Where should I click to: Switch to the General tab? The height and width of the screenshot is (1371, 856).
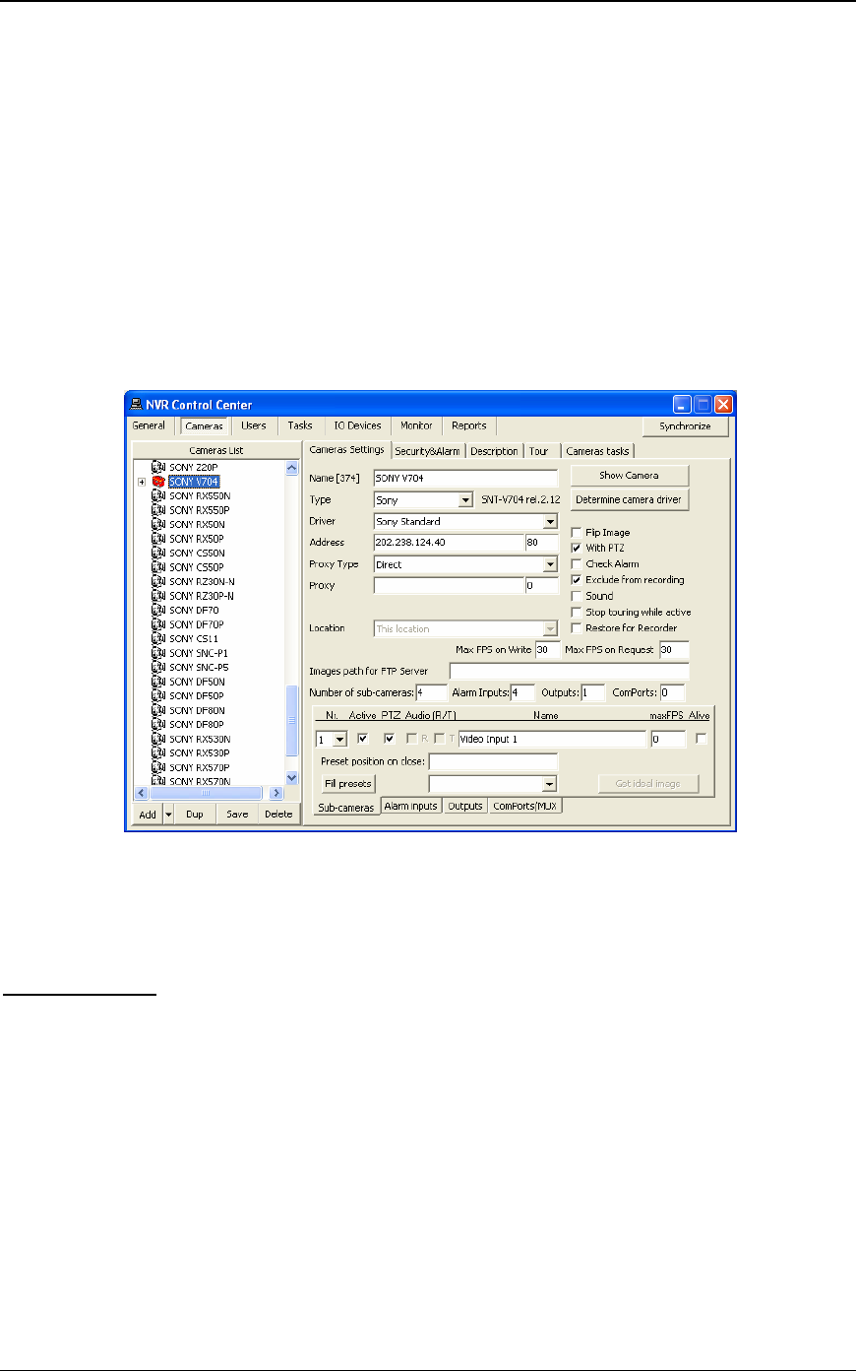pyautogui.click(x=150, y=425)
